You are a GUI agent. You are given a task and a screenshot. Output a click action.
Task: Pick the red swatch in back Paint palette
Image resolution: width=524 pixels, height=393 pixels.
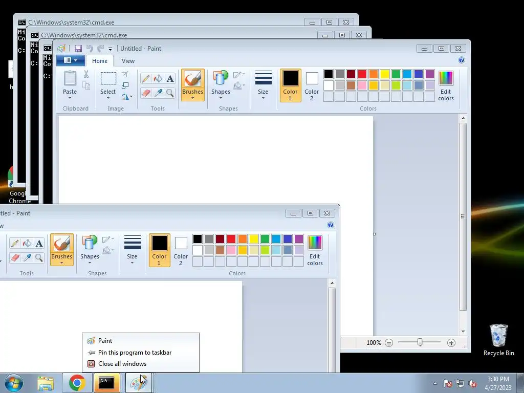[362, 74]
